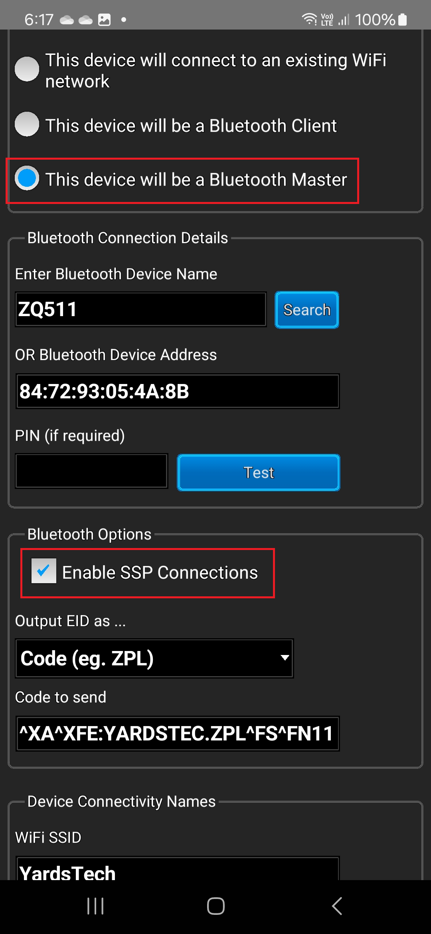Image resolution: width=431 pixels, height=934 pixels.
Task: Search for the Bluetooth device name
Action: coord(306,310)
